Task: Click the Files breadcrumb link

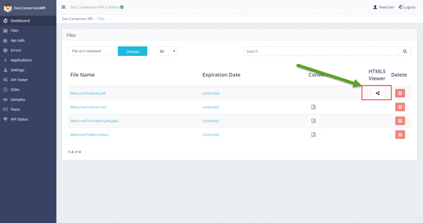Action: (x=101, y=19)
